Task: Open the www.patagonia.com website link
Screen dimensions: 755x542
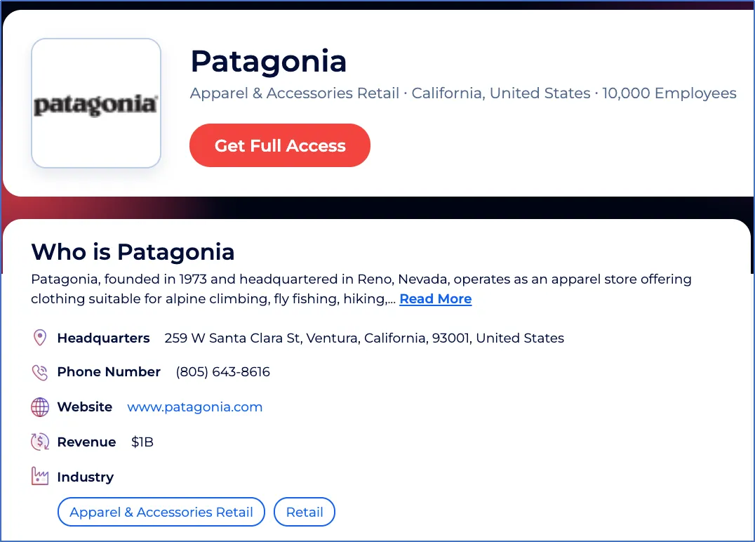Action: 194,407
